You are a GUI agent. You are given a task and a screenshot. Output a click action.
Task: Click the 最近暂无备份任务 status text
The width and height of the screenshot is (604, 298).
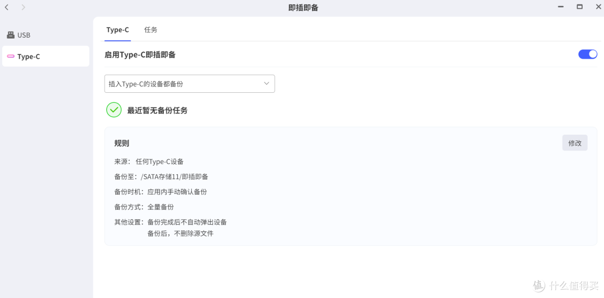[x=158, y=111]
